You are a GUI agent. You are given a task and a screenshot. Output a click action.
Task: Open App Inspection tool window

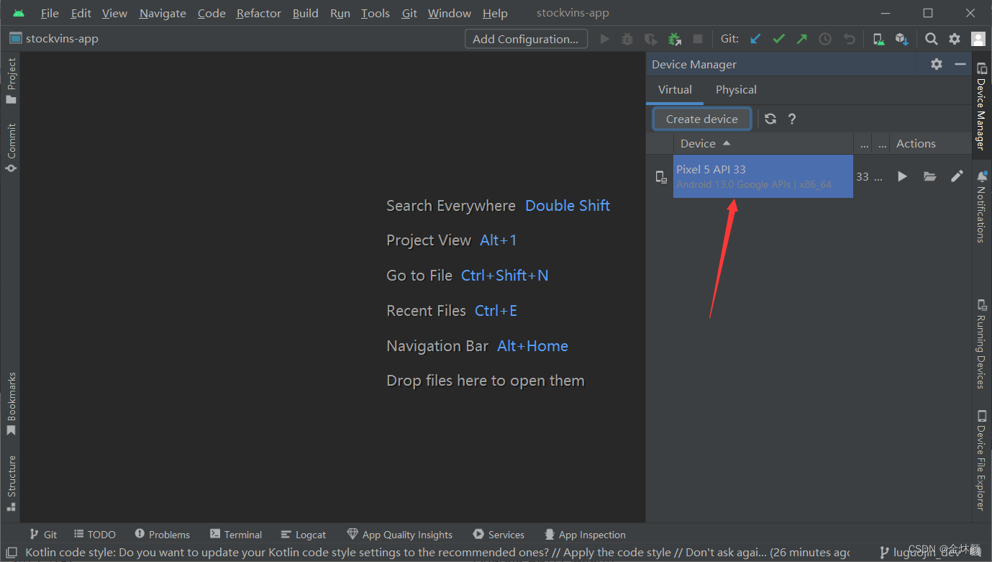(x=585, y=535)
